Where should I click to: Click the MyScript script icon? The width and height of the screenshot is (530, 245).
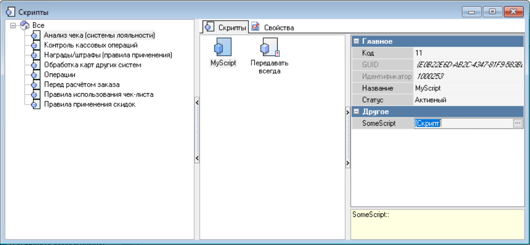223,48
